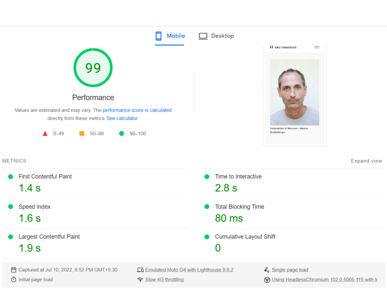387x290 pixels.
Task: Click the icon beside Single page load
Action: click(267, 270)
